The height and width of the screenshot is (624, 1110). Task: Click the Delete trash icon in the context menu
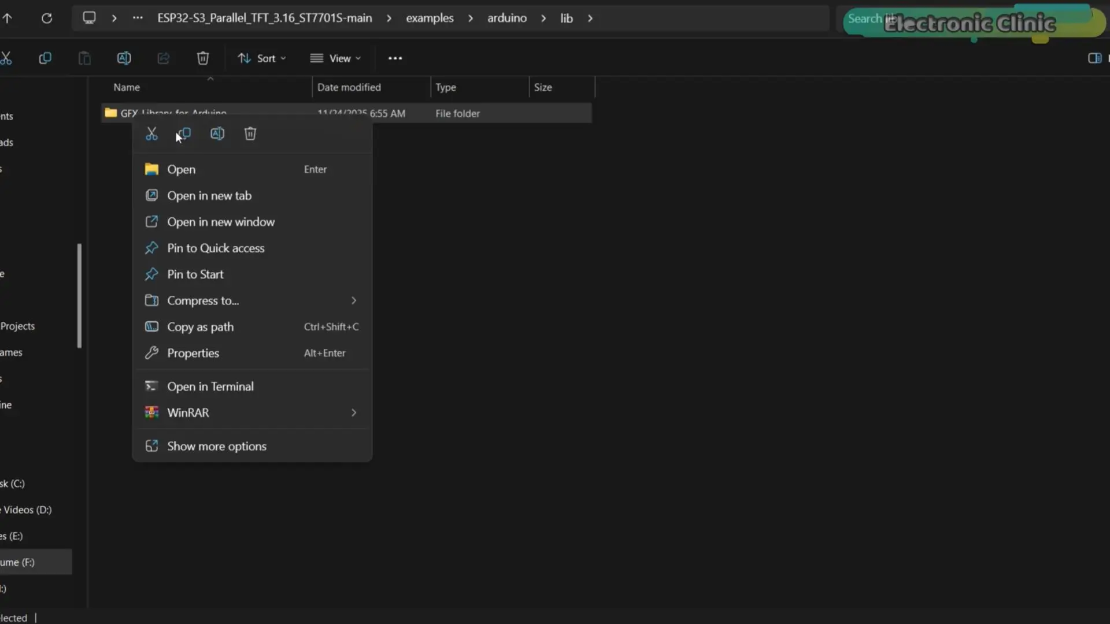click(x=250, y=134)
